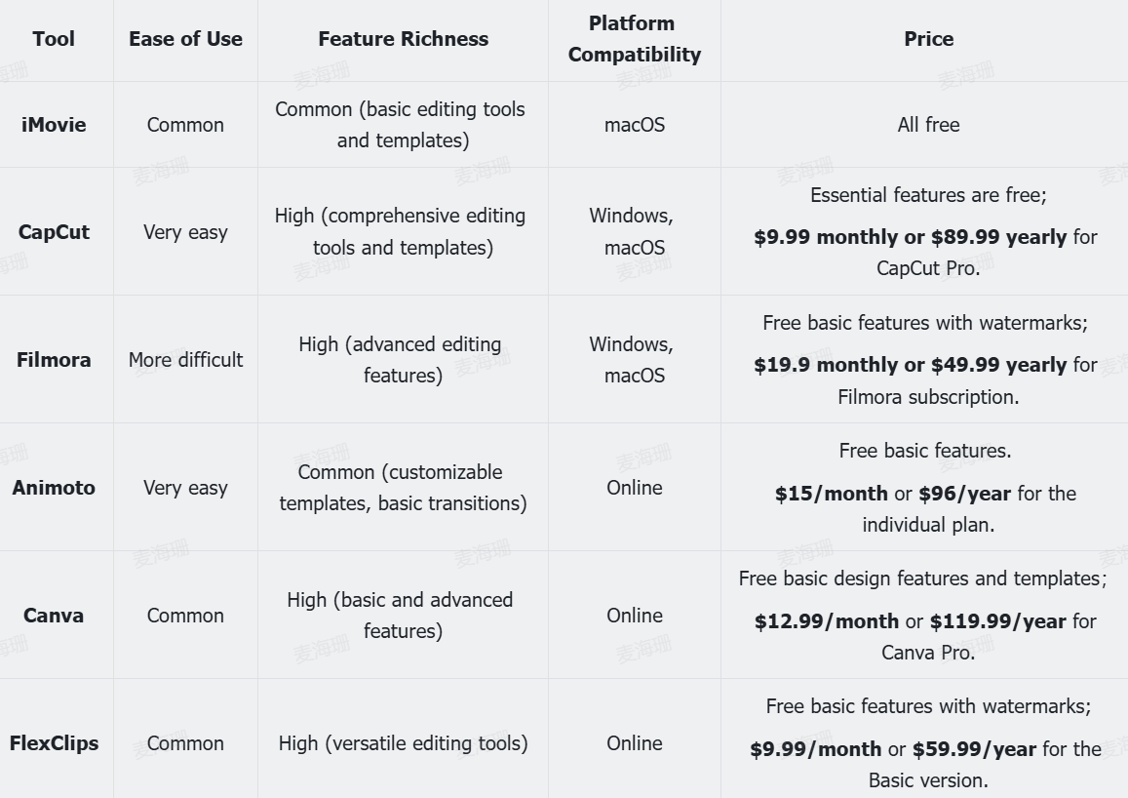Click the iMovie tool name
This screenshot has width=1128, height=798.
click(x=54, y=125)
